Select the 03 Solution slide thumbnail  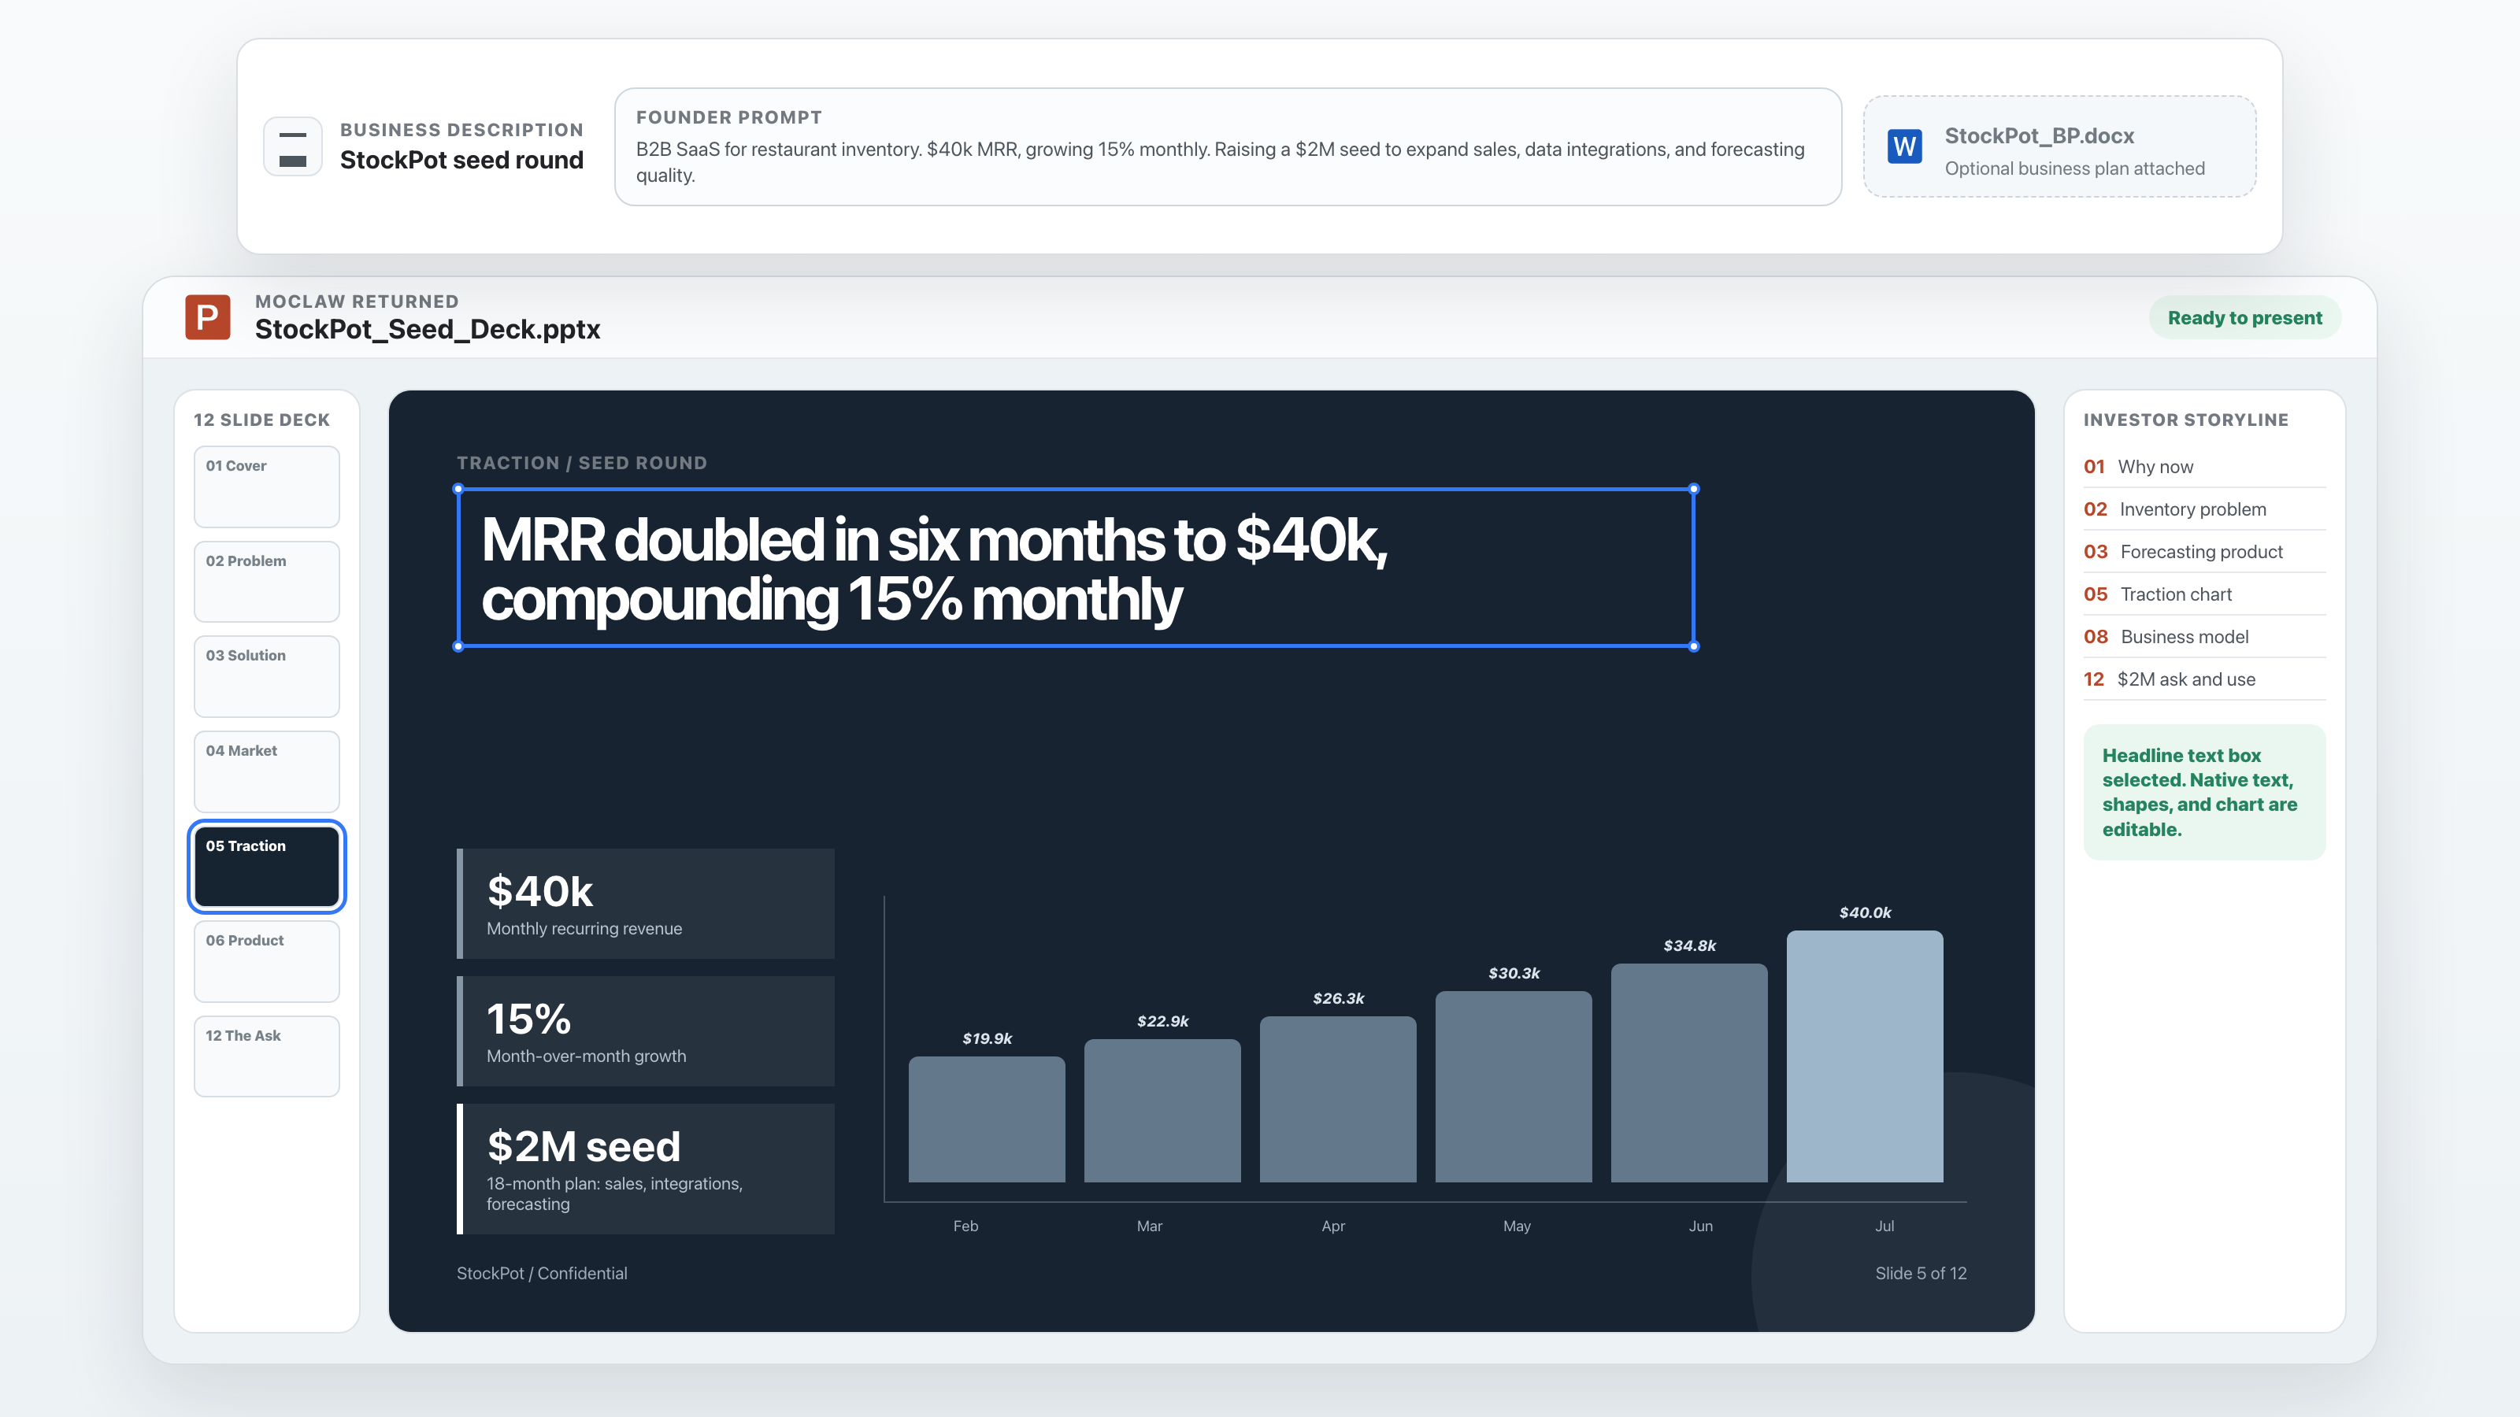click(267, 677)
